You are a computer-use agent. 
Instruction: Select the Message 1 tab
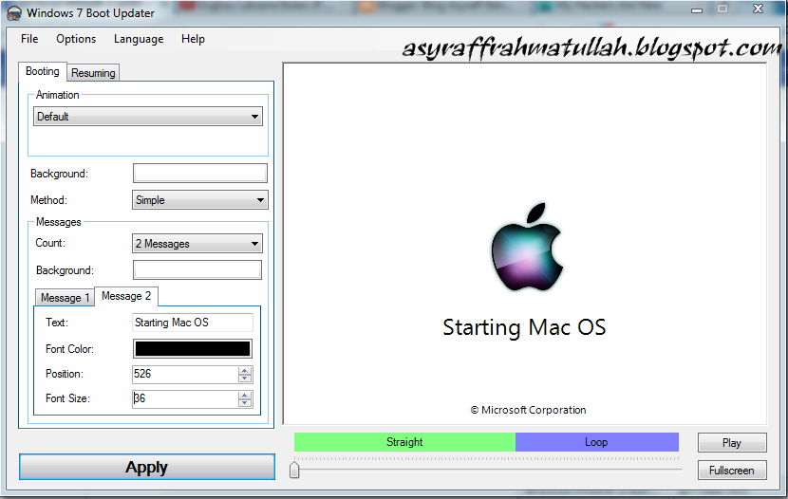(x=65, y=298)
